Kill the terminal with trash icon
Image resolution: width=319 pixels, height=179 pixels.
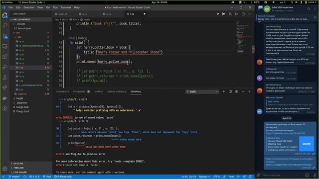point(236,91)
